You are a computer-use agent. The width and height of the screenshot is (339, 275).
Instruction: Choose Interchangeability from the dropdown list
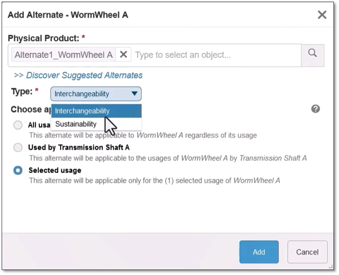coord(96,111)
